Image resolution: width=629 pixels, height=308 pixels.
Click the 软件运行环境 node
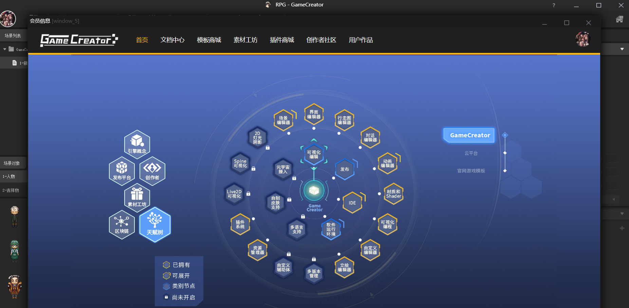331,229
